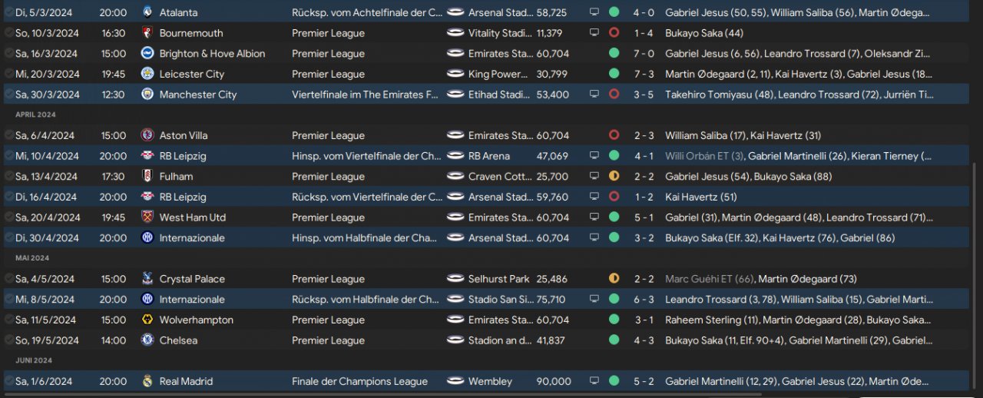Toggle the checkmark beside Sa, 6/4/2024 fixture
The height and width of the screenshot is (398, 983).
(8, 135)
